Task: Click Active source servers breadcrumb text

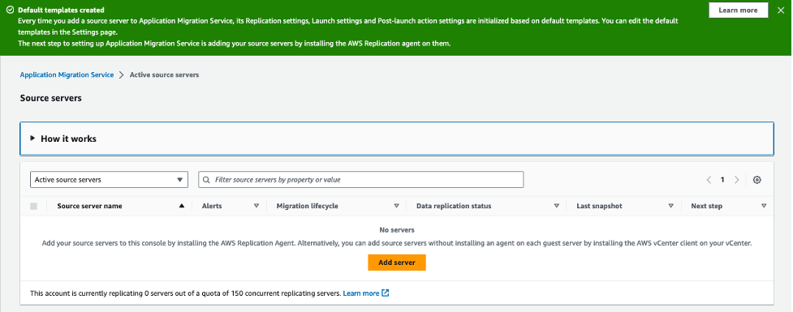Action: 165,75
